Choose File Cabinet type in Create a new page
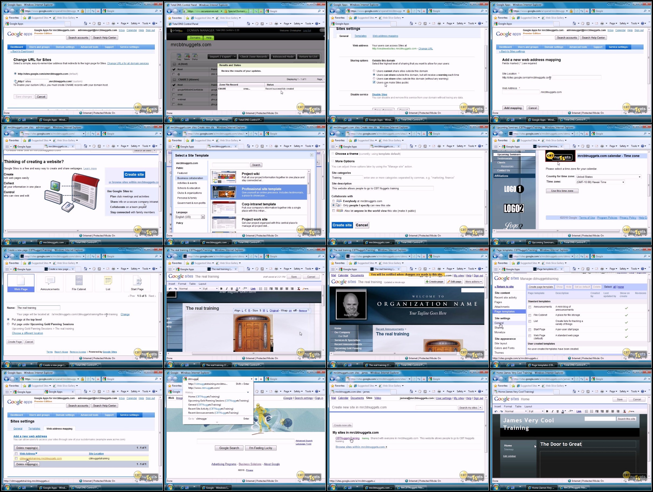653x492 pixels. [79, 283]
